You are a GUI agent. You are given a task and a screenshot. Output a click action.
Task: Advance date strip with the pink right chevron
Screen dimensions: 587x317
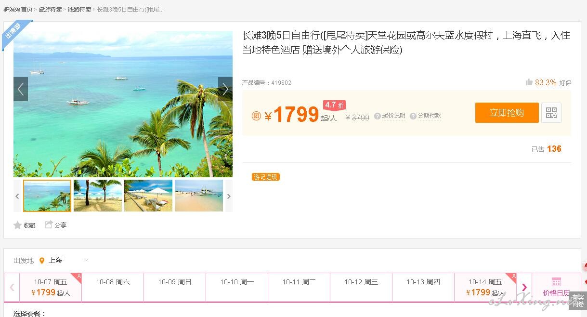524,288
